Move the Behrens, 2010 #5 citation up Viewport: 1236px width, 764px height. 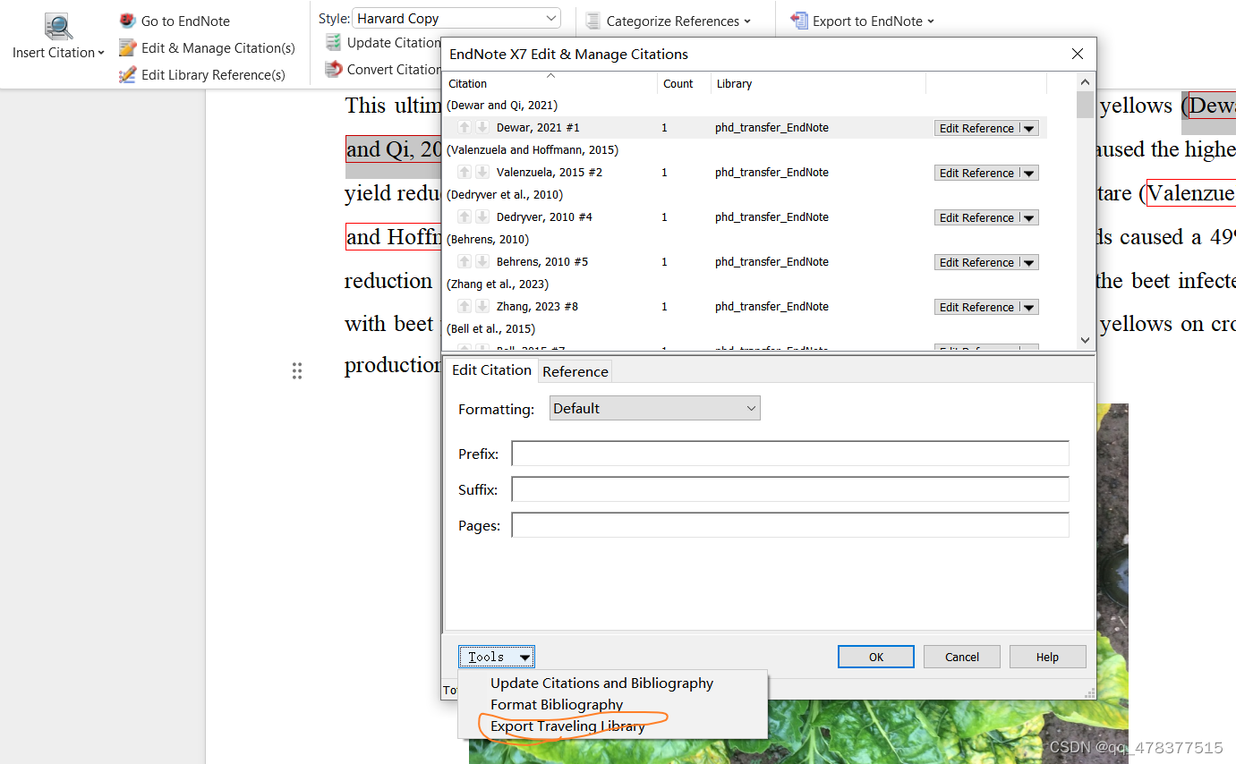465,261
